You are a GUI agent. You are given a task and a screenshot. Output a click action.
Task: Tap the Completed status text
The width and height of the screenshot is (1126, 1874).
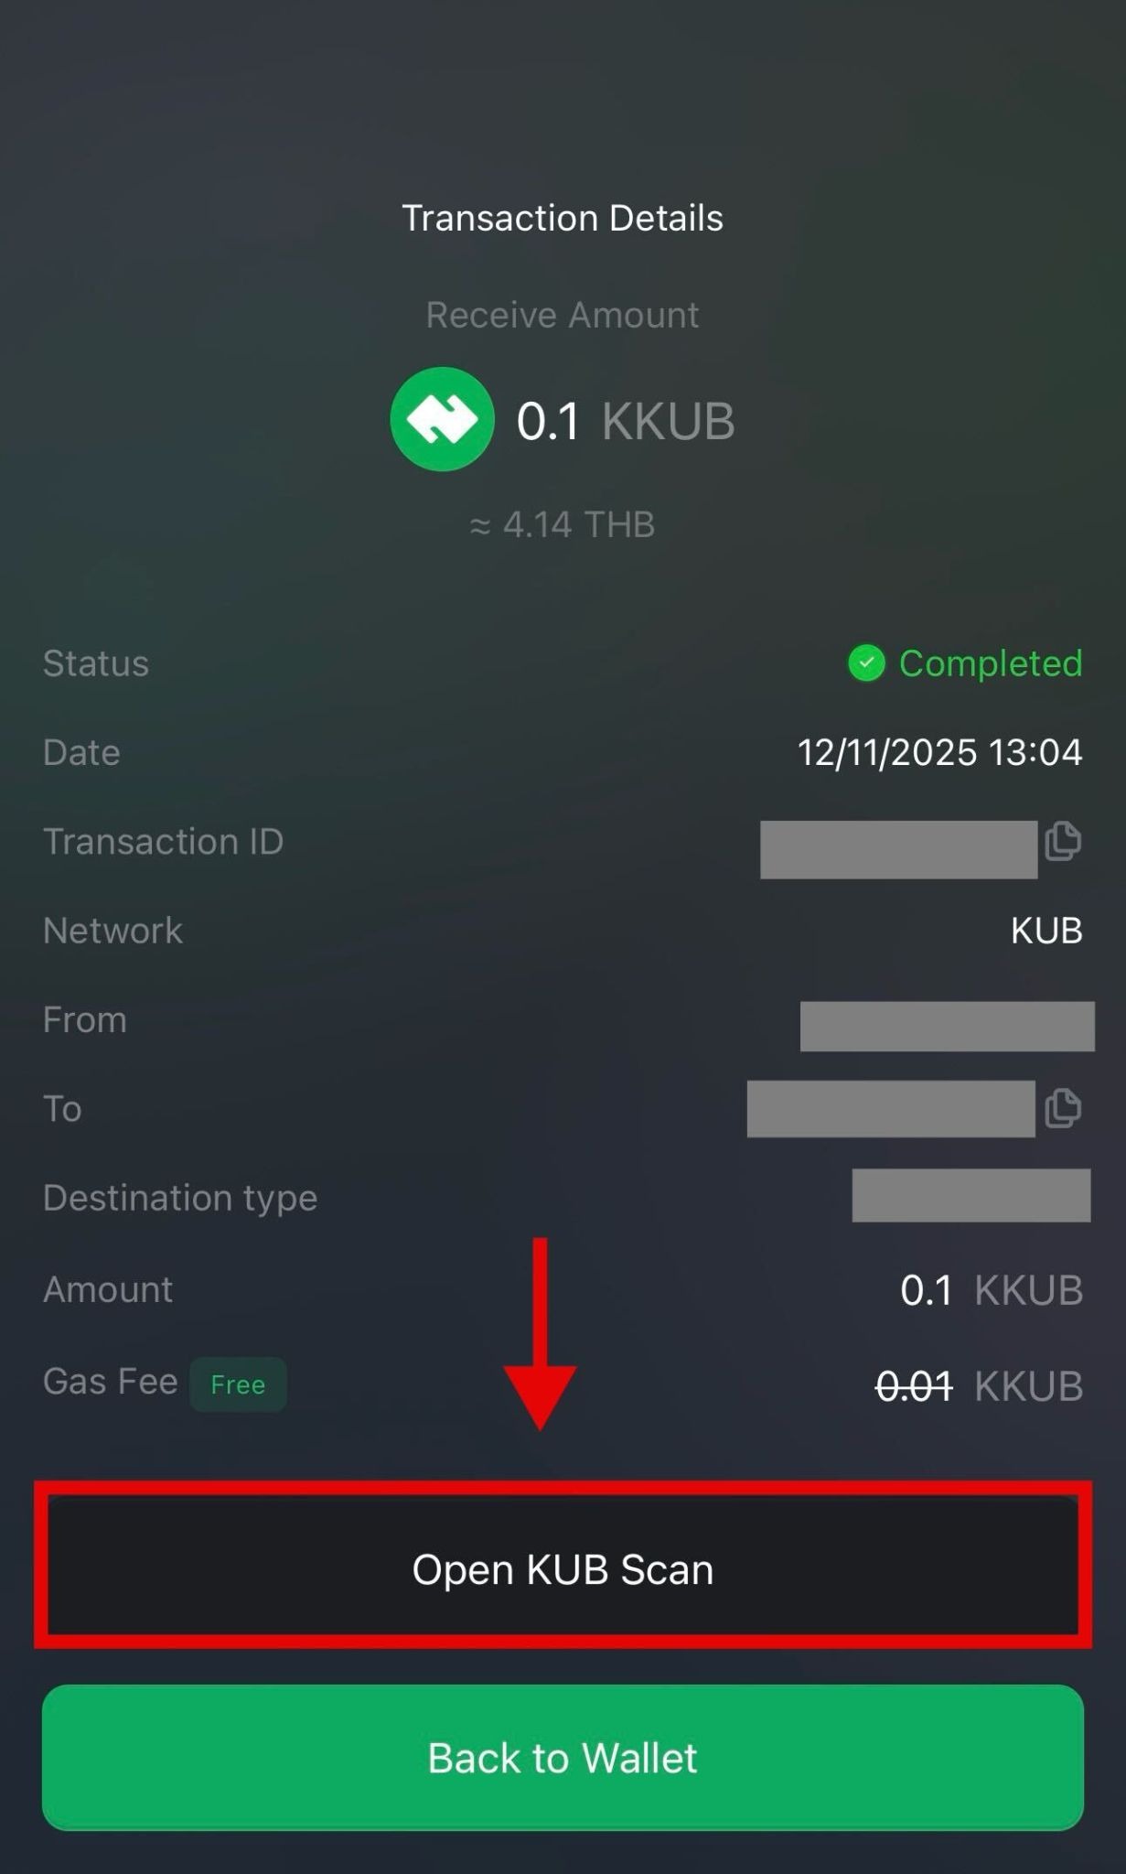click(991, 663)
